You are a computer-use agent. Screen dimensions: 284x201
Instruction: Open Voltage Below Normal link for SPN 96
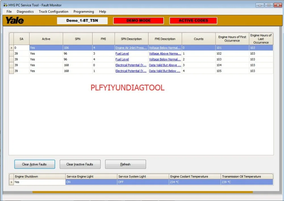pyautogui.click(x=165, y=60)
